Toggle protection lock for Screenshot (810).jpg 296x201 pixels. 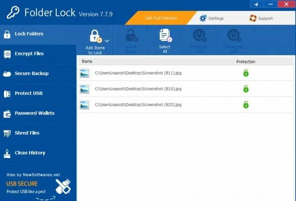[246, 88]
